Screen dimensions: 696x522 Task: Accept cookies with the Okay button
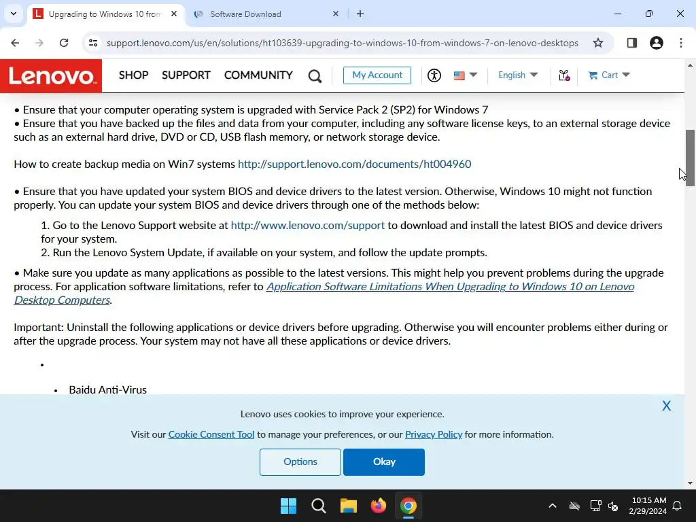click(384, 462)
